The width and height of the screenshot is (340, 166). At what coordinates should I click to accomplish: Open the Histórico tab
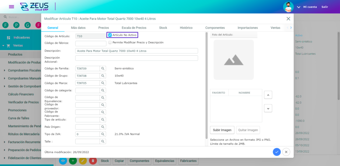point(186,28)
